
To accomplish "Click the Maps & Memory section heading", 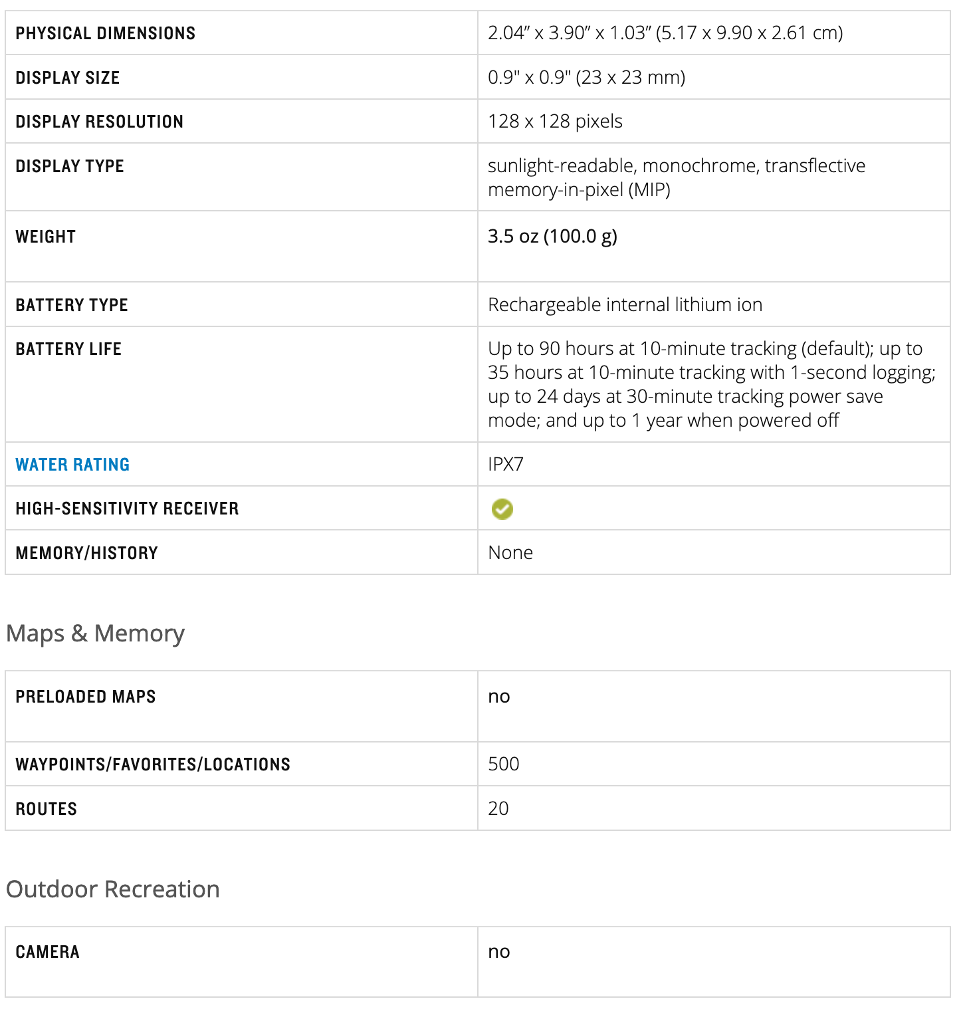I will click(x=95, y=633).
